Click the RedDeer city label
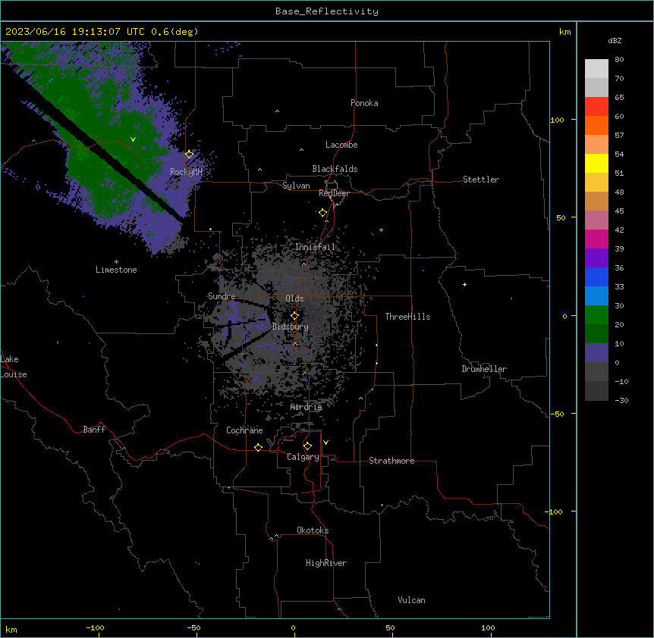This screenshot has width=654, height=638. click(x=335, y=193)
